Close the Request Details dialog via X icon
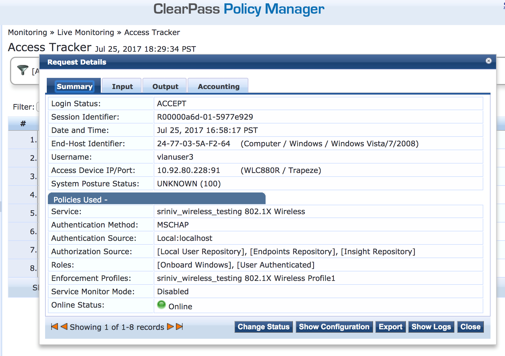505x356 pixels. point(488,61)
